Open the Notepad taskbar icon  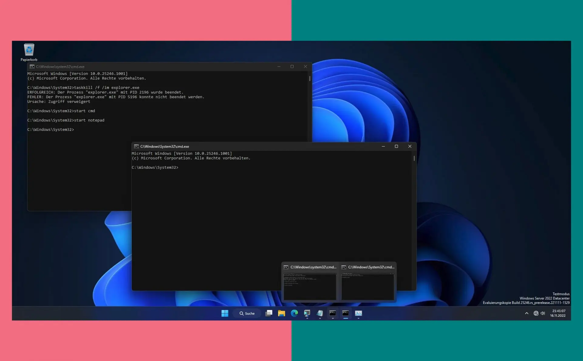pyautogui.click(x=320, y=313)
